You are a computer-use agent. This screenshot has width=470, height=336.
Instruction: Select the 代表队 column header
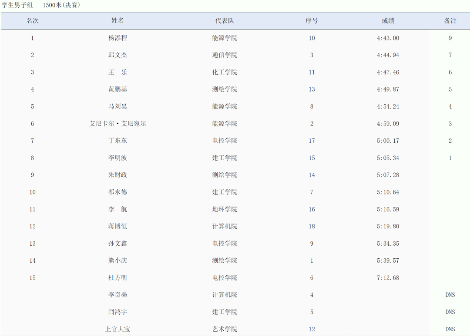(x=225, y=21)
